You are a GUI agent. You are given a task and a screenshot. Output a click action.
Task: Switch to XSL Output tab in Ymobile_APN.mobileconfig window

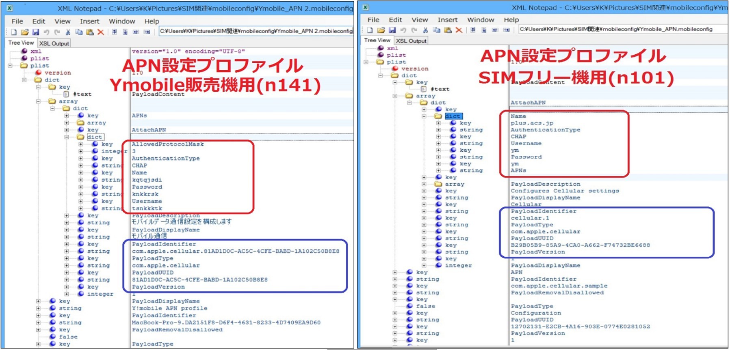point(411,41)
